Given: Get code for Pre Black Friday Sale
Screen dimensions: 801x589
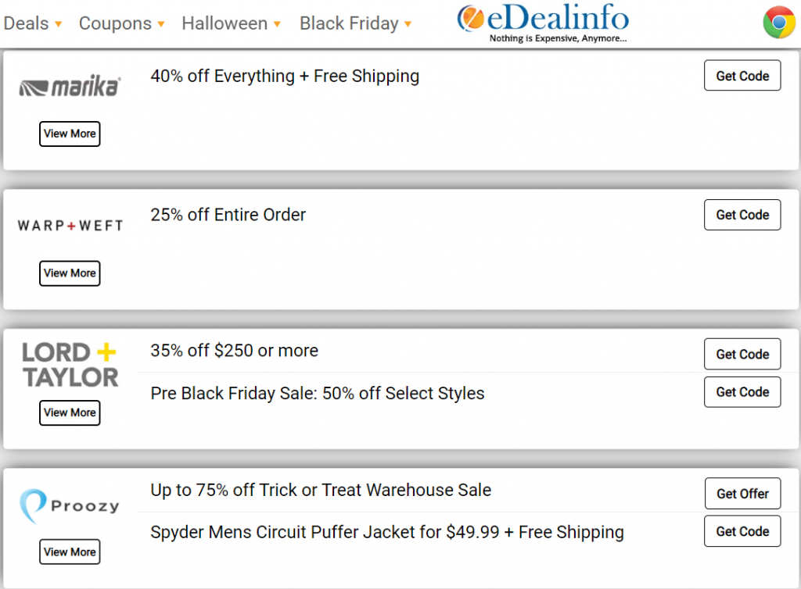Looking at the screenshot, I should 742,391.
